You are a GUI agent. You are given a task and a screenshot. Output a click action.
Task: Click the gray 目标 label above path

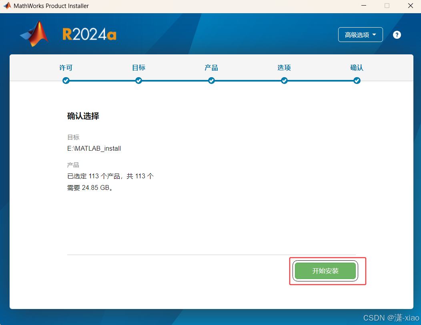(x=73, y=137)
